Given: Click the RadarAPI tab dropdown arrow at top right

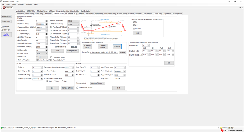Looking at the screenshot, I should click(x=240, y=8).
